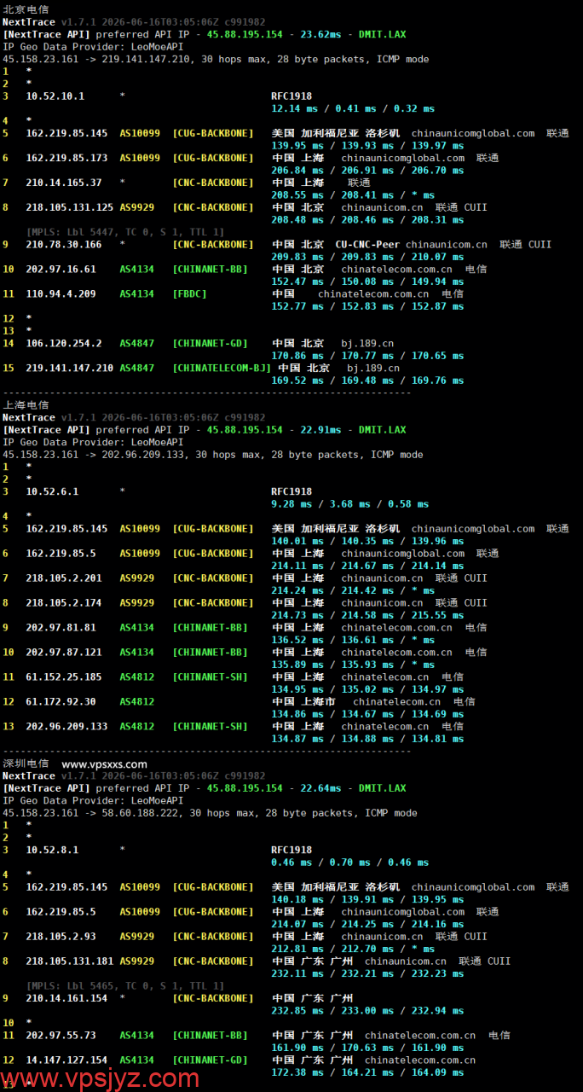The height and width of the screenshot is (1092, 583).
Task: Click hop address 202.97.16.61
Action: click(61, 269)
